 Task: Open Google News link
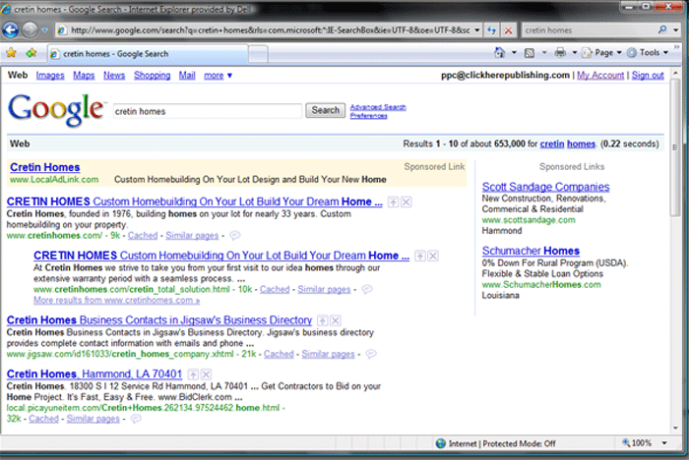pos(114,76)
